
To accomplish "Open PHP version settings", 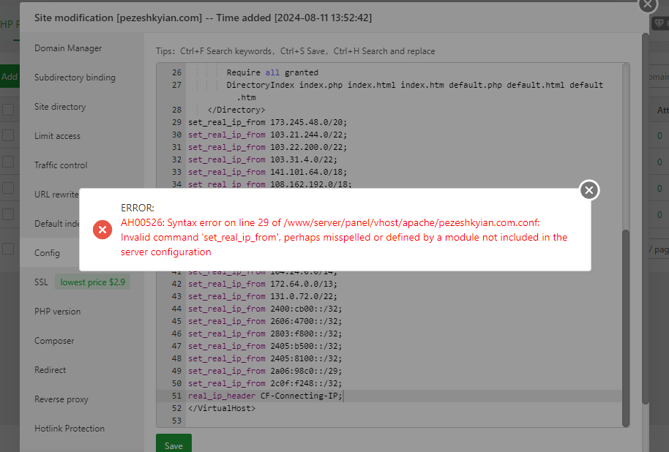I will (58, 312).
